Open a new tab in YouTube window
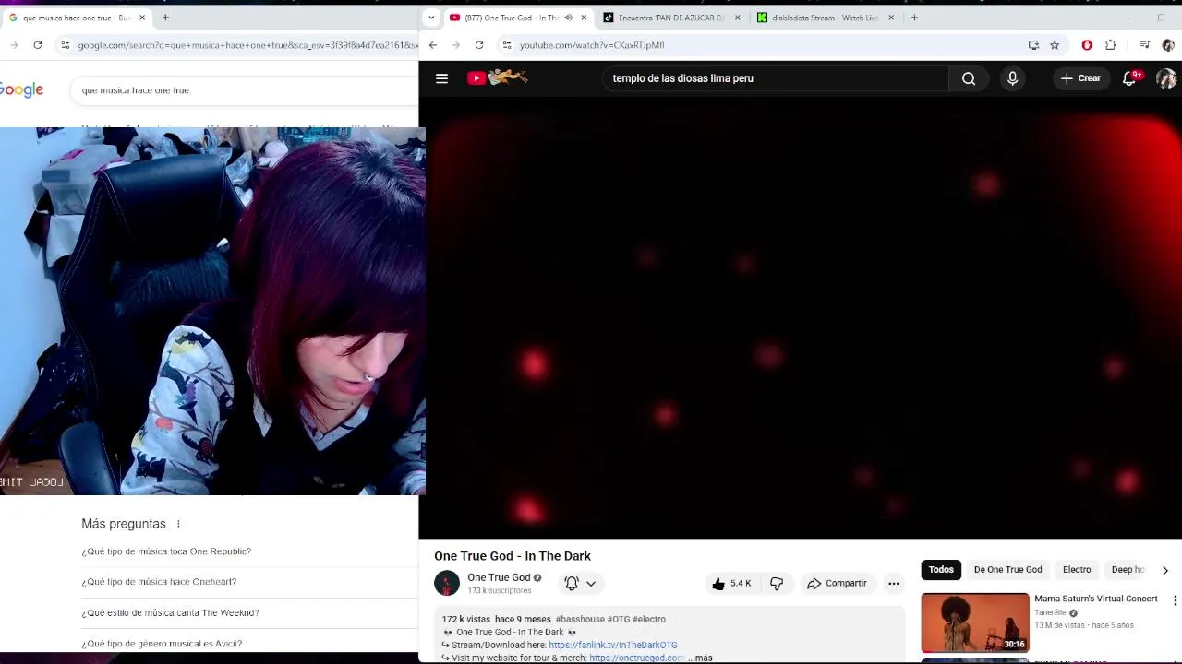The height and width of the screenshot is (664, 1182). coord(914,18)
